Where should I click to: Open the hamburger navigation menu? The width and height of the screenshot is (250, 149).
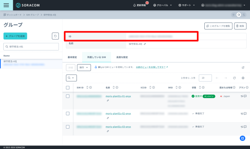6,5
